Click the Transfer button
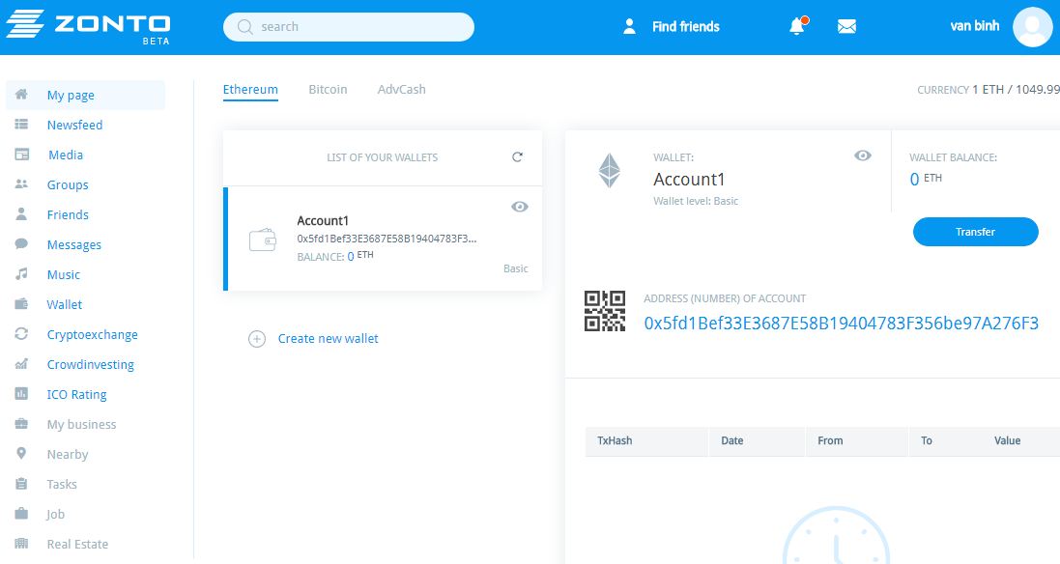 pyautogui.click(x=976, y=232)
